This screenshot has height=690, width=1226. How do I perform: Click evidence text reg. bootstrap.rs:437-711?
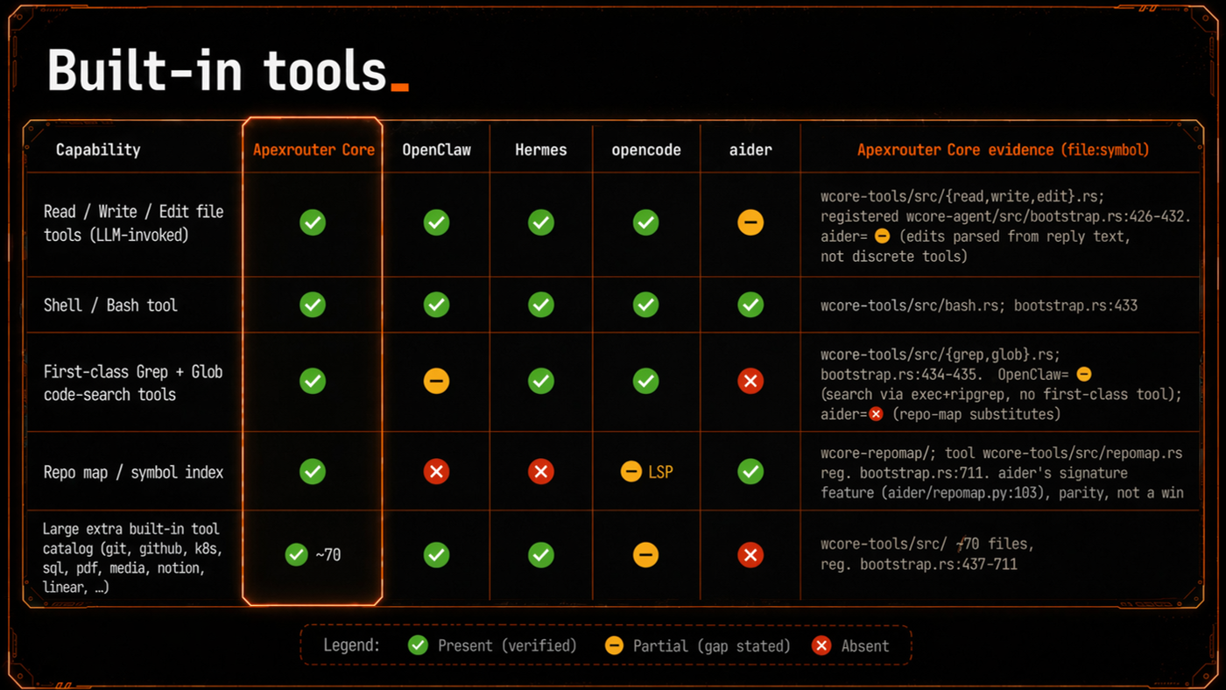[x=919, y=564]
